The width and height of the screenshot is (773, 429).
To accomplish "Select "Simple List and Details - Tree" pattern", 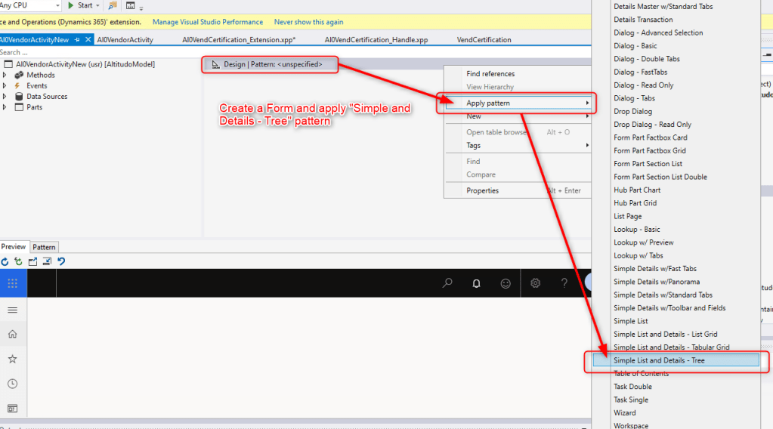I will click(x=659, y=360).
